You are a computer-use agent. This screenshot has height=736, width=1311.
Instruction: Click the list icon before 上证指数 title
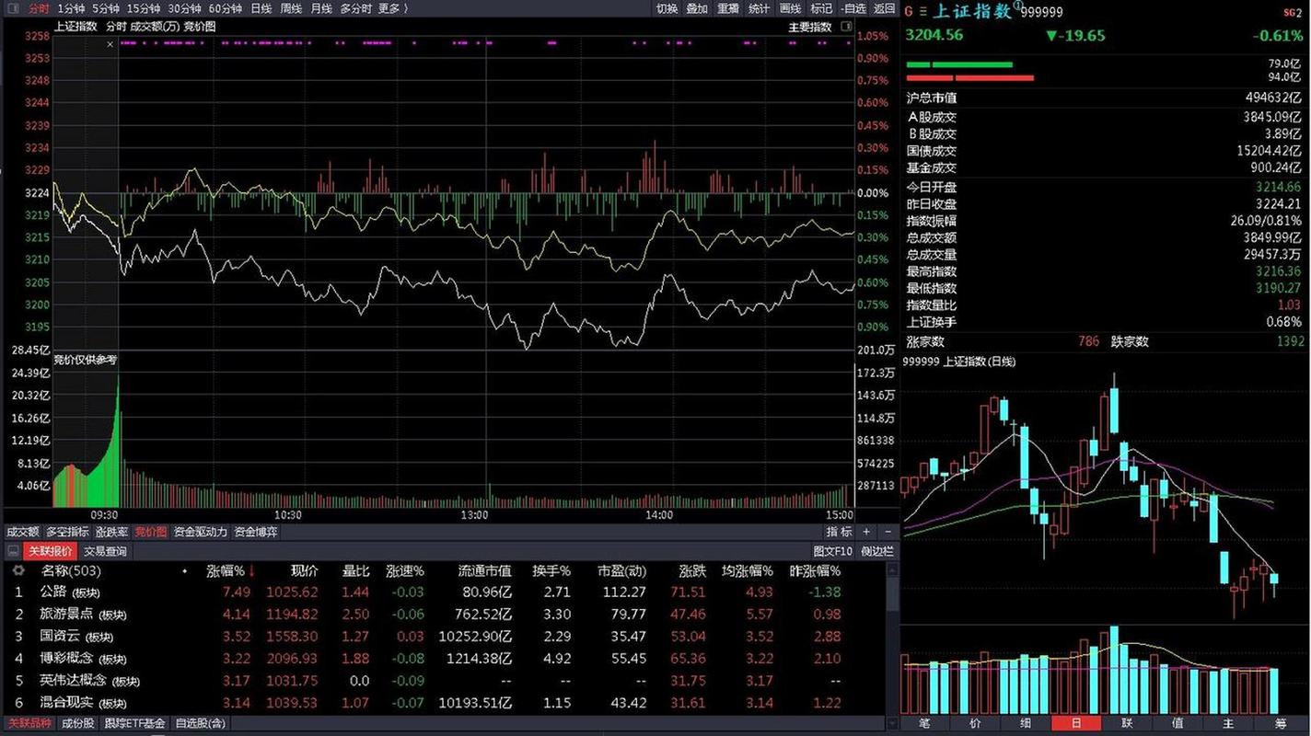pyautogui.click(x=922, y=11)
